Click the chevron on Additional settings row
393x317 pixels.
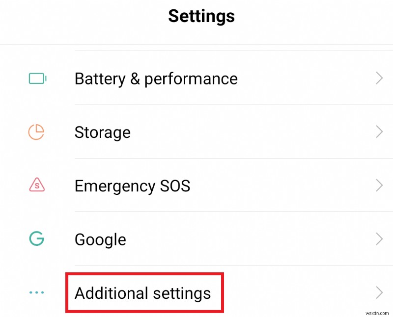(x=379, y=292)
